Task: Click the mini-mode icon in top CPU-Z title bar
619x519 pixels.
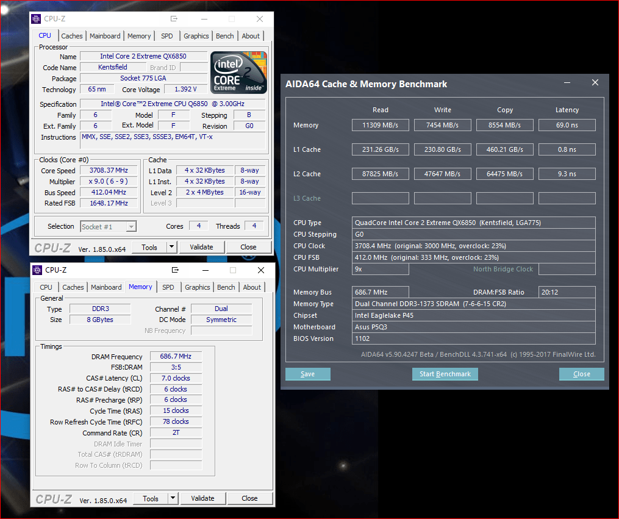Action: [x=174, y=18]
